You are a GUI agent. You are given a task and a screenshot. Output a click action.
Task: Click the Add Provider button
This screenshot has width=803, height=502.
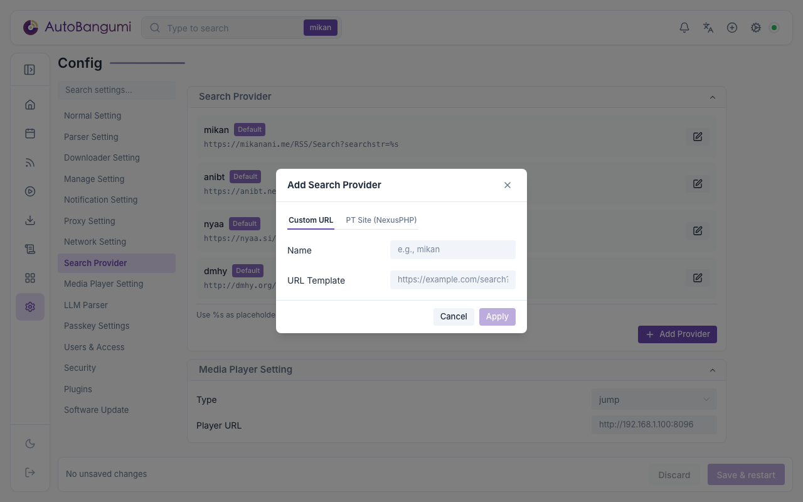pos(678,334)
